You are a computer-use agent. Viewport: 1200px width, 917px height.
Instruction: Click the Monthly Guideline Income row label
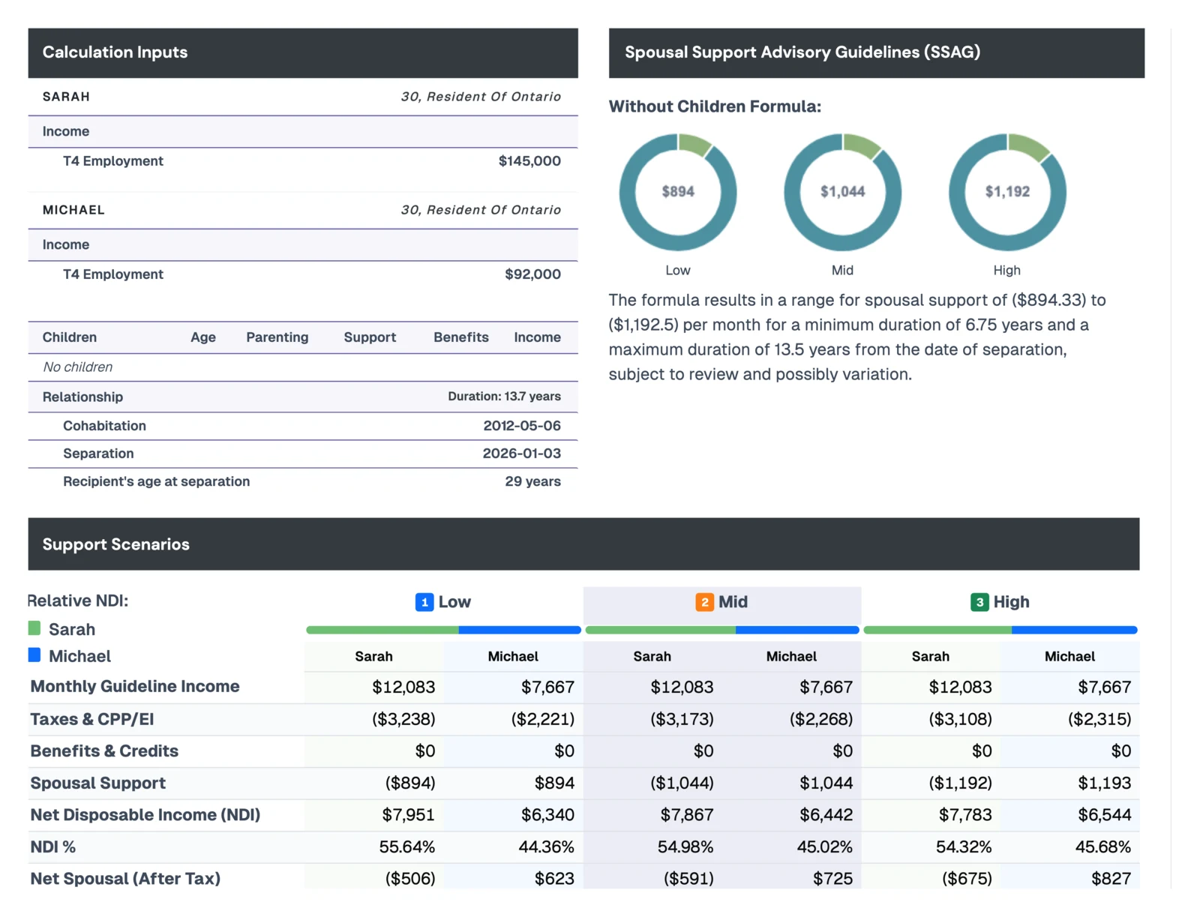coord(135,686)
